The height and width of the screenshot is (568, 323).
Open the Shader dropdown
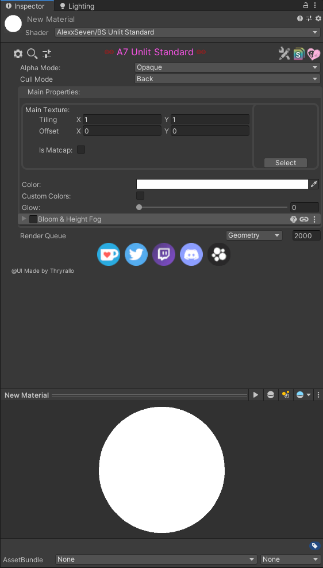187,32
